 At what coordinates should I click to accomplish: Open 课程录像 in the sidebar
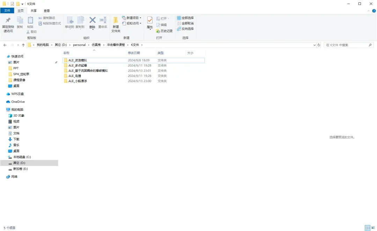(17, 80)
